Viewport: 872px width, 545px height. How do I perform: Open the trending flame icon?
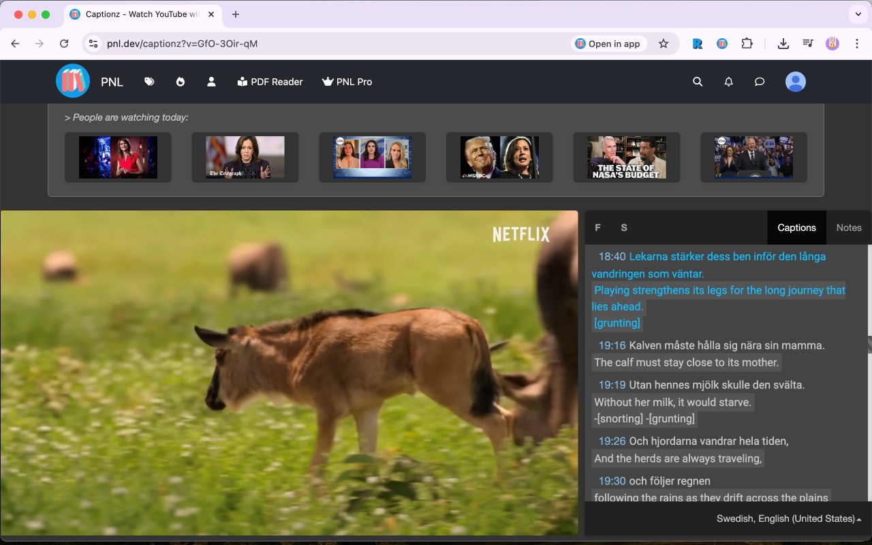pos(181,82)
